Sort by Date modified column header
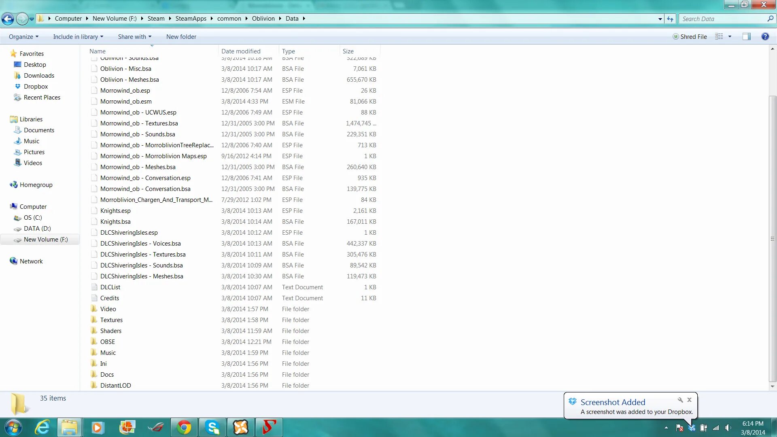The image size is (777, 437). [241, 51]
